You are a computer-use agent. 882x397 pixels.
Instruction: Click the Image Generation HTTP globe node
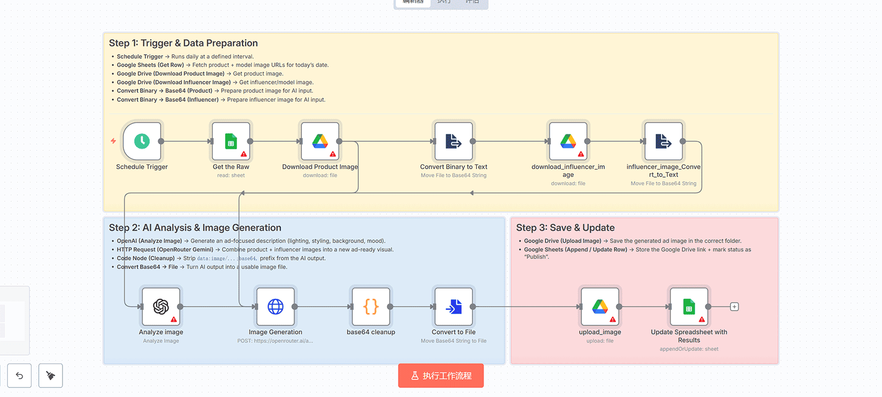(275, 307)
